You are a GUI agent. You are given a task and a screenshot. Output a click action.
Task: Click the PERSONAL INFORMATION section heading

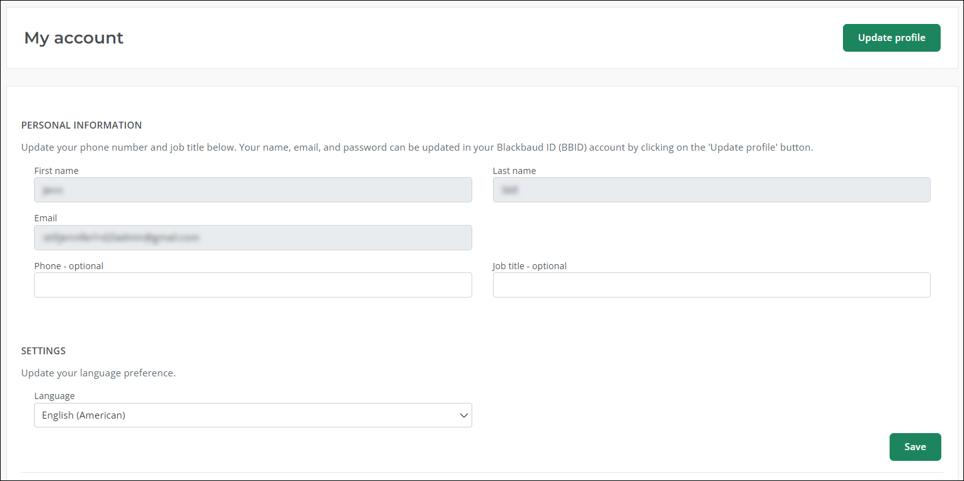point(81,125)
